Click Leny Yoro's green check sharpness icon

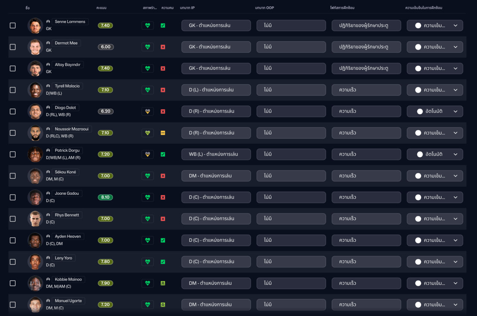[x=163, y=262]
